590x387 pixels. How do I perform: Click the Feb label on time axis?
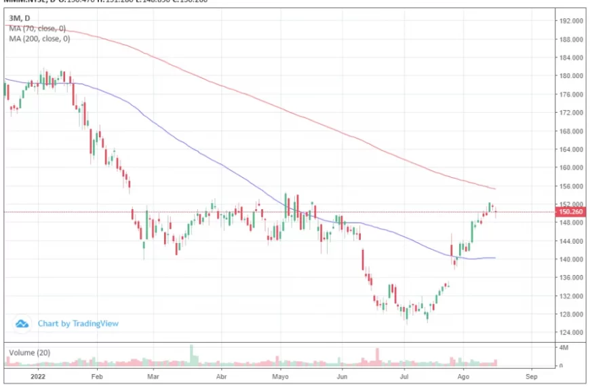[97, 376]
